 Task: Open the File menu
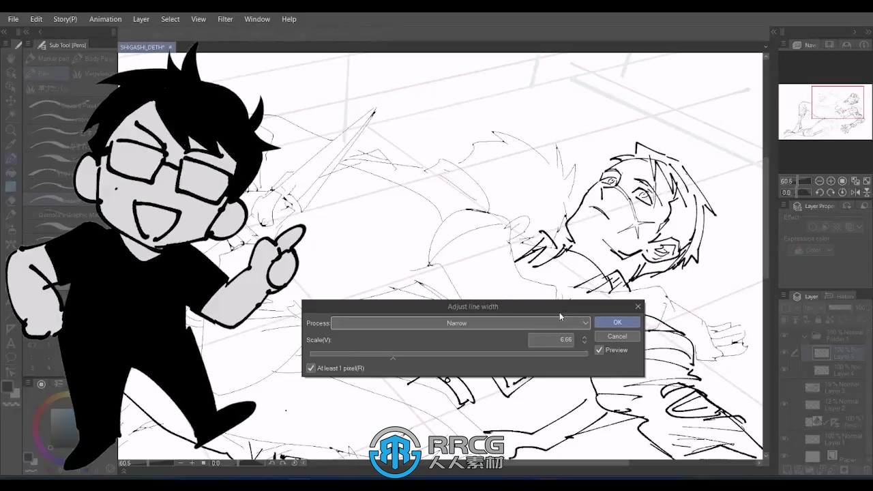pyautogui.click(x=13, y=19)
